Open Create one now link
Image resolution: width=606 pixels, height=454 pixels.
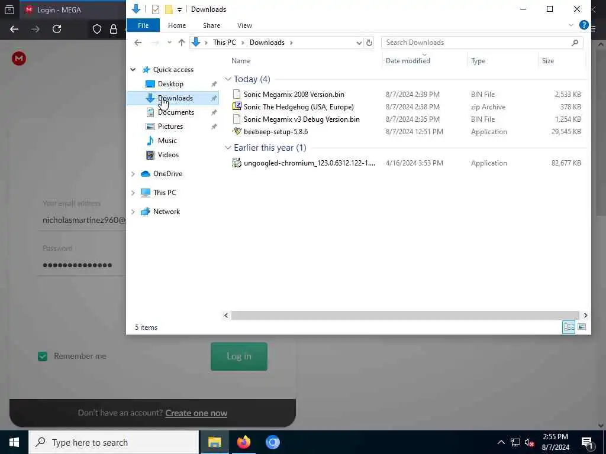(196, 413)
